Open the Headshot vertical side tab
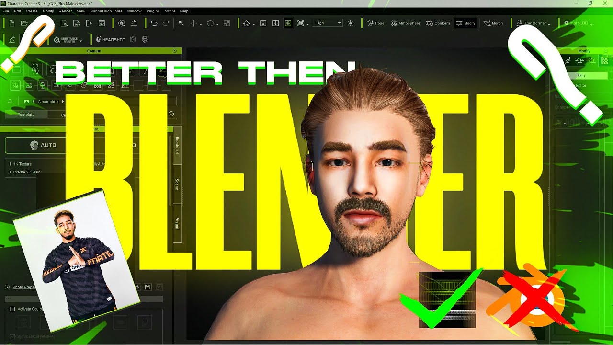613x345 pixels. pyautogui.click(x=177, y=145)
